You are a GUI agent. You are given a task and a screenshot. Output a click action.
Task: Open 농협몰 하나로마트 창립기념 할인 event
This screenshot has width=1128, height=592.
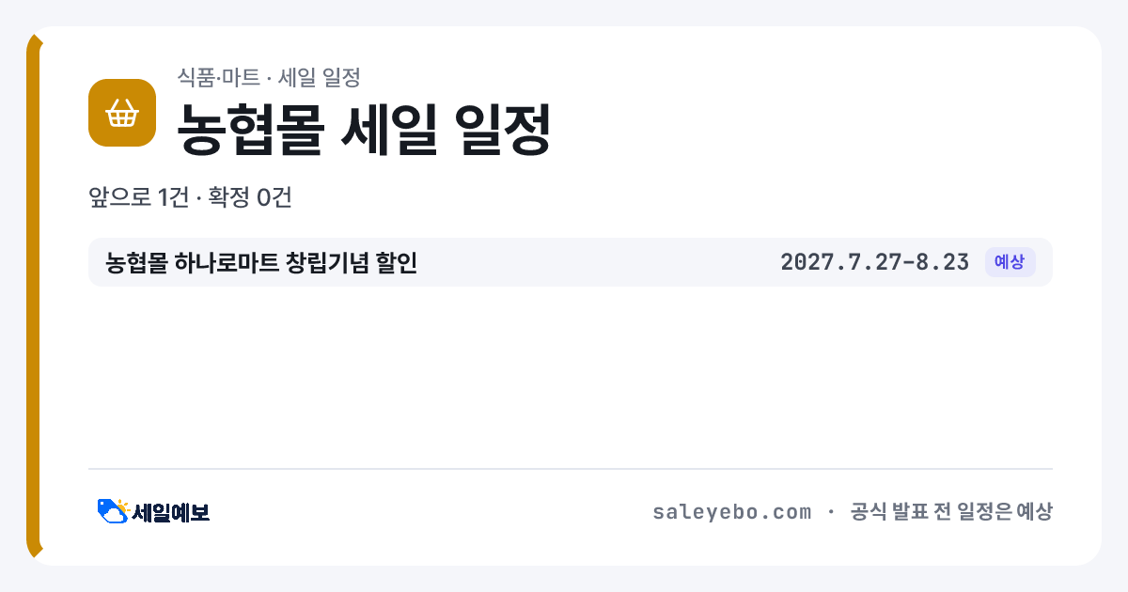261,262
